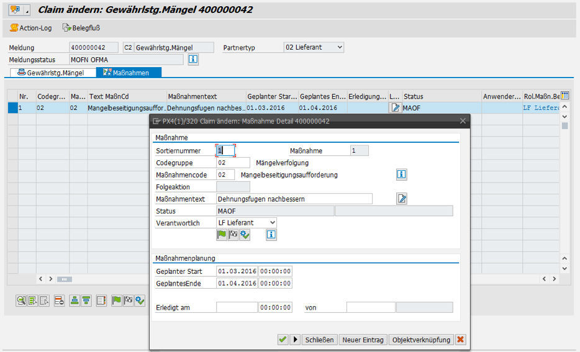
Task: Click the green flag icon in dialog
Action: click(x=222, y=235)
